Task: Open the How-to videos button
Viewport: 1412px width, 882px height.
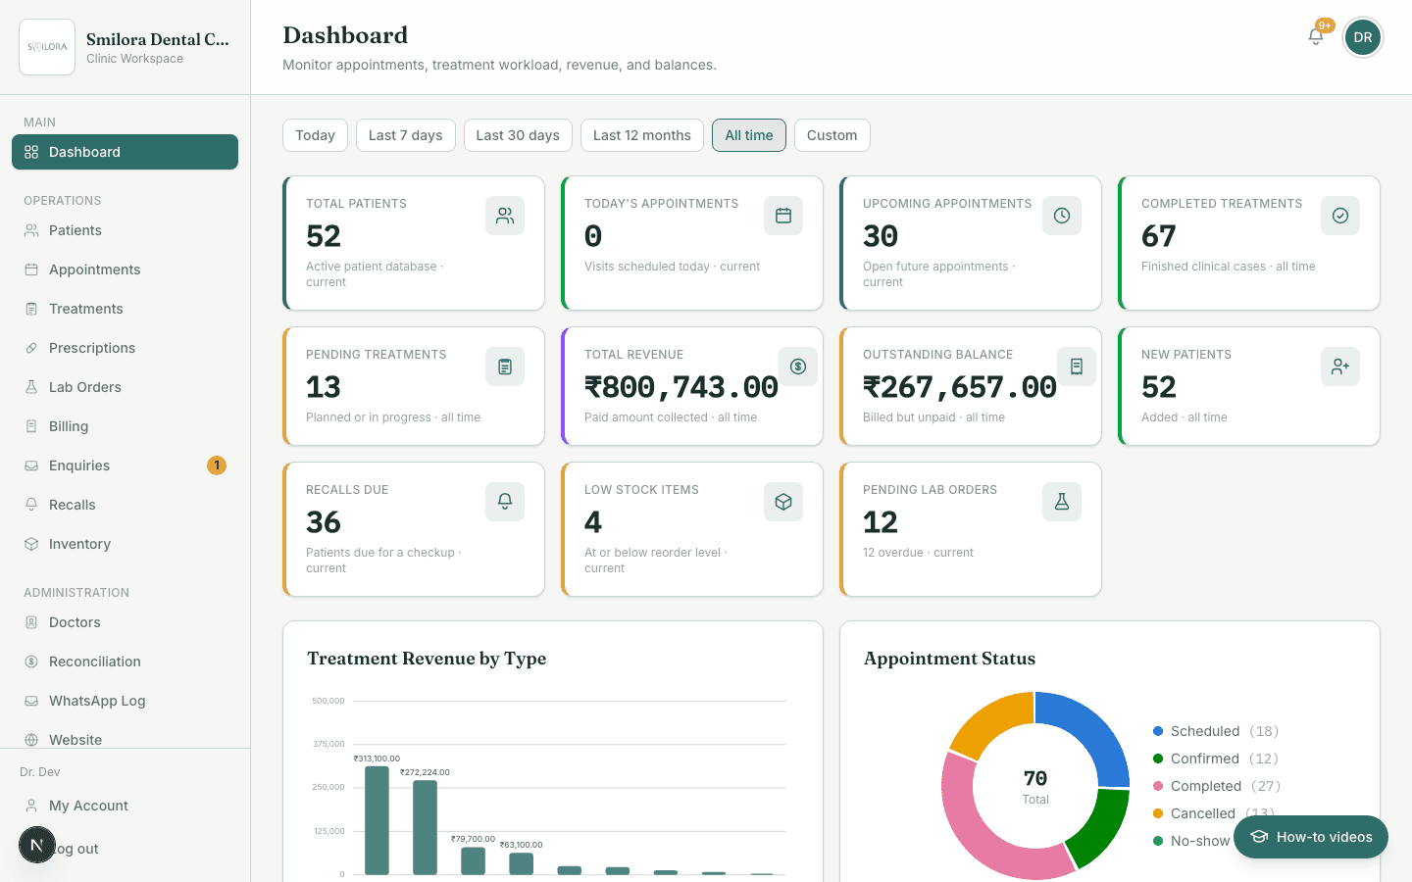Action: 1311,837
